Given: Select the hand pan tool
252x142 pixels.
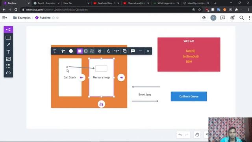Looking at the screenshot, I should coord(197,135).
